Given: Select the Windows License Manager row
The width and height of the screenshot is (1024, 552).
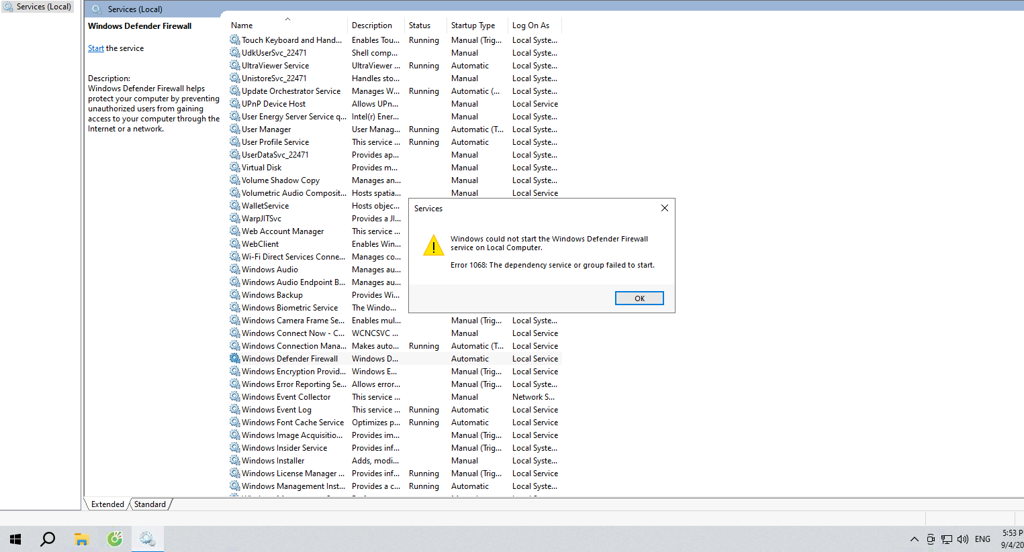Looking at the screenshot, I should pyautogui.click(x=395, y=474).
